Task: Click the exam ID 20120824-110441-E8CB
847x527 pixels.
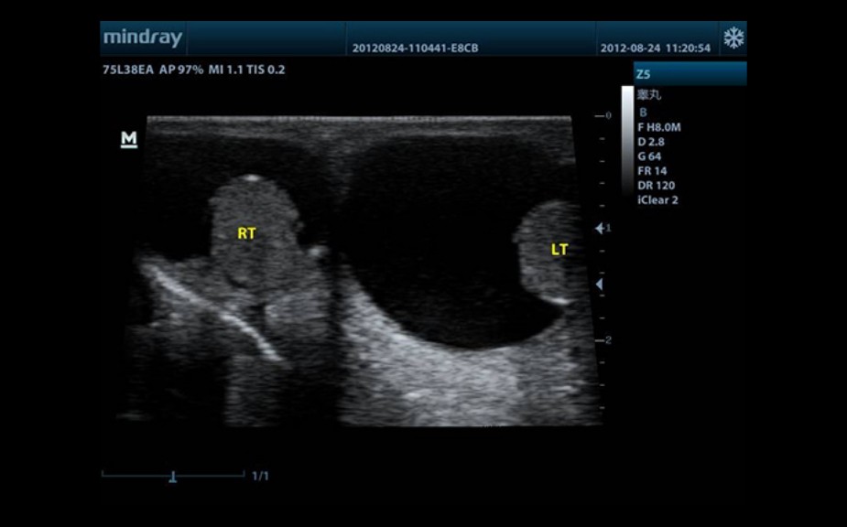Action: coord(415,48)
